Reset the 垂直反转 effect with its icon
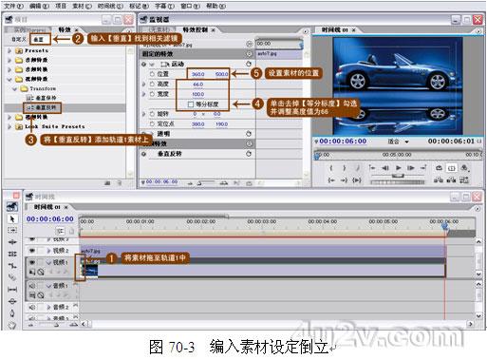This screenshot has height=359, width=487. pos(249,154)
